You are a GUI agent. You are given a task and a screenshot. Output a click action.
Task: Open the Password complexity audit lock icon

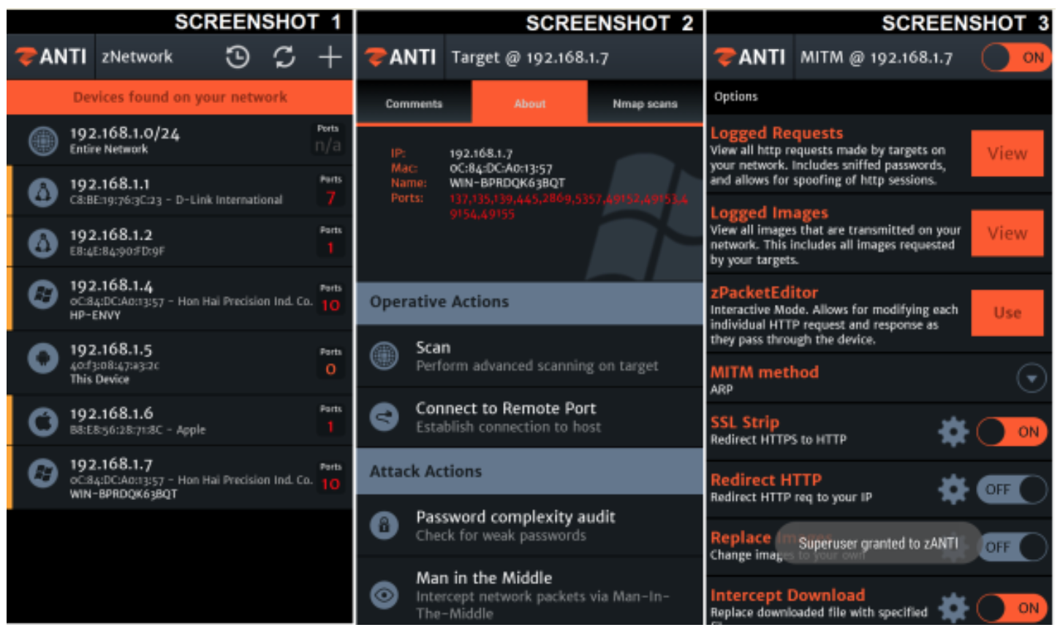click(385, 525)
